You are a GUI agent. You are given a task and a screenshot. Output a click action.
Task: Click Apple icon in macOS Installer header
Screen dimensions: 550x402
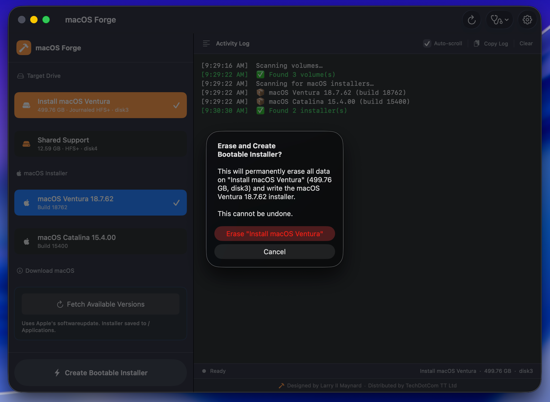[19, 173]
